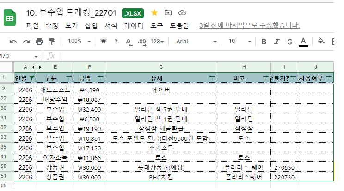
Task: Star this spreadsheet
Action: click(x=154, y=13)
